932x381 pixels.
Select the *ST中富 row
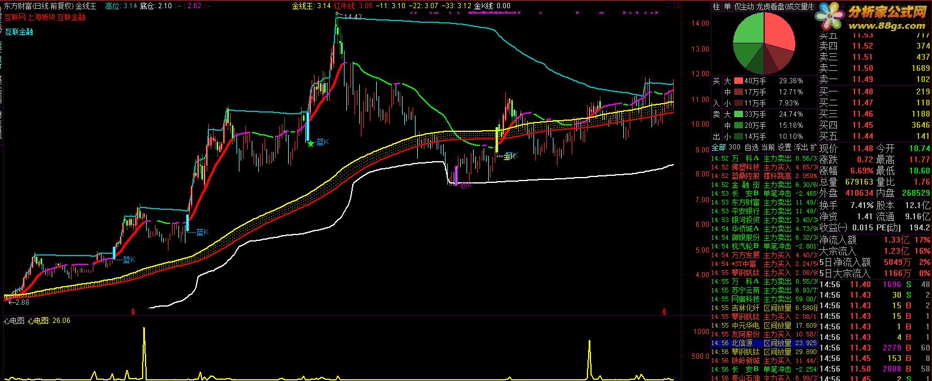pos(764,264)
